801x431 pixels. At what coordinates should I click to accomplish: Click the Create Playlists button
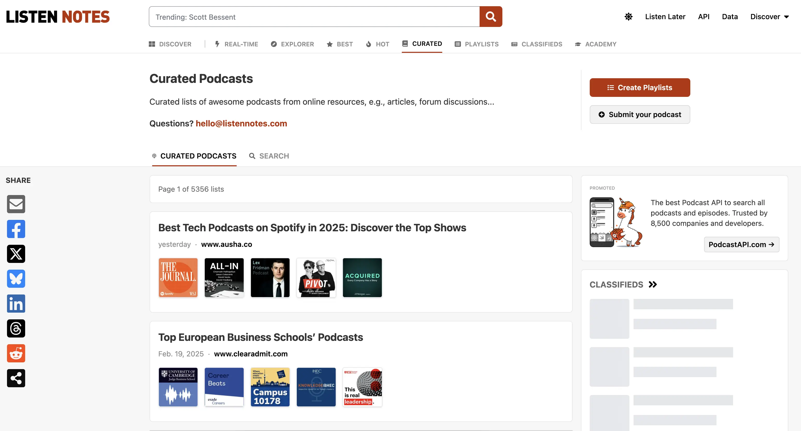click(640, 88)
